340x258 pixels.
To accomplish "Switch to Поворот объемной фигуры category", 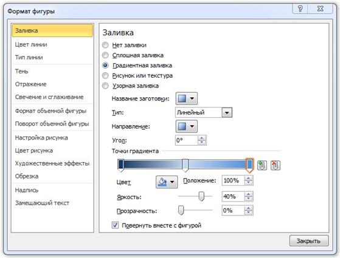I will point(52,124).
